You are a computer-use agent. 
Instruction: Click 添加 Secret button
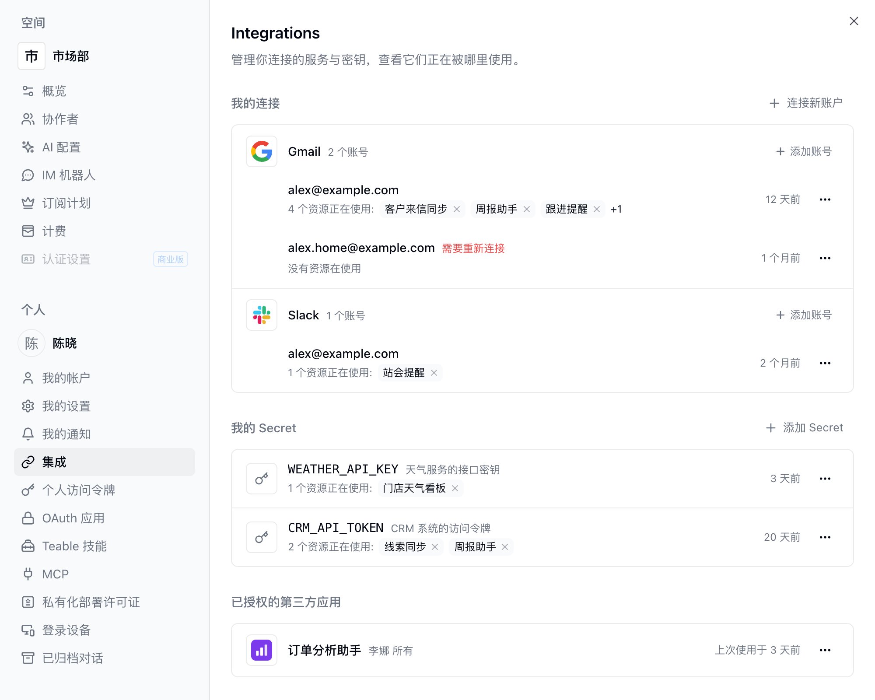coord(804,428)
